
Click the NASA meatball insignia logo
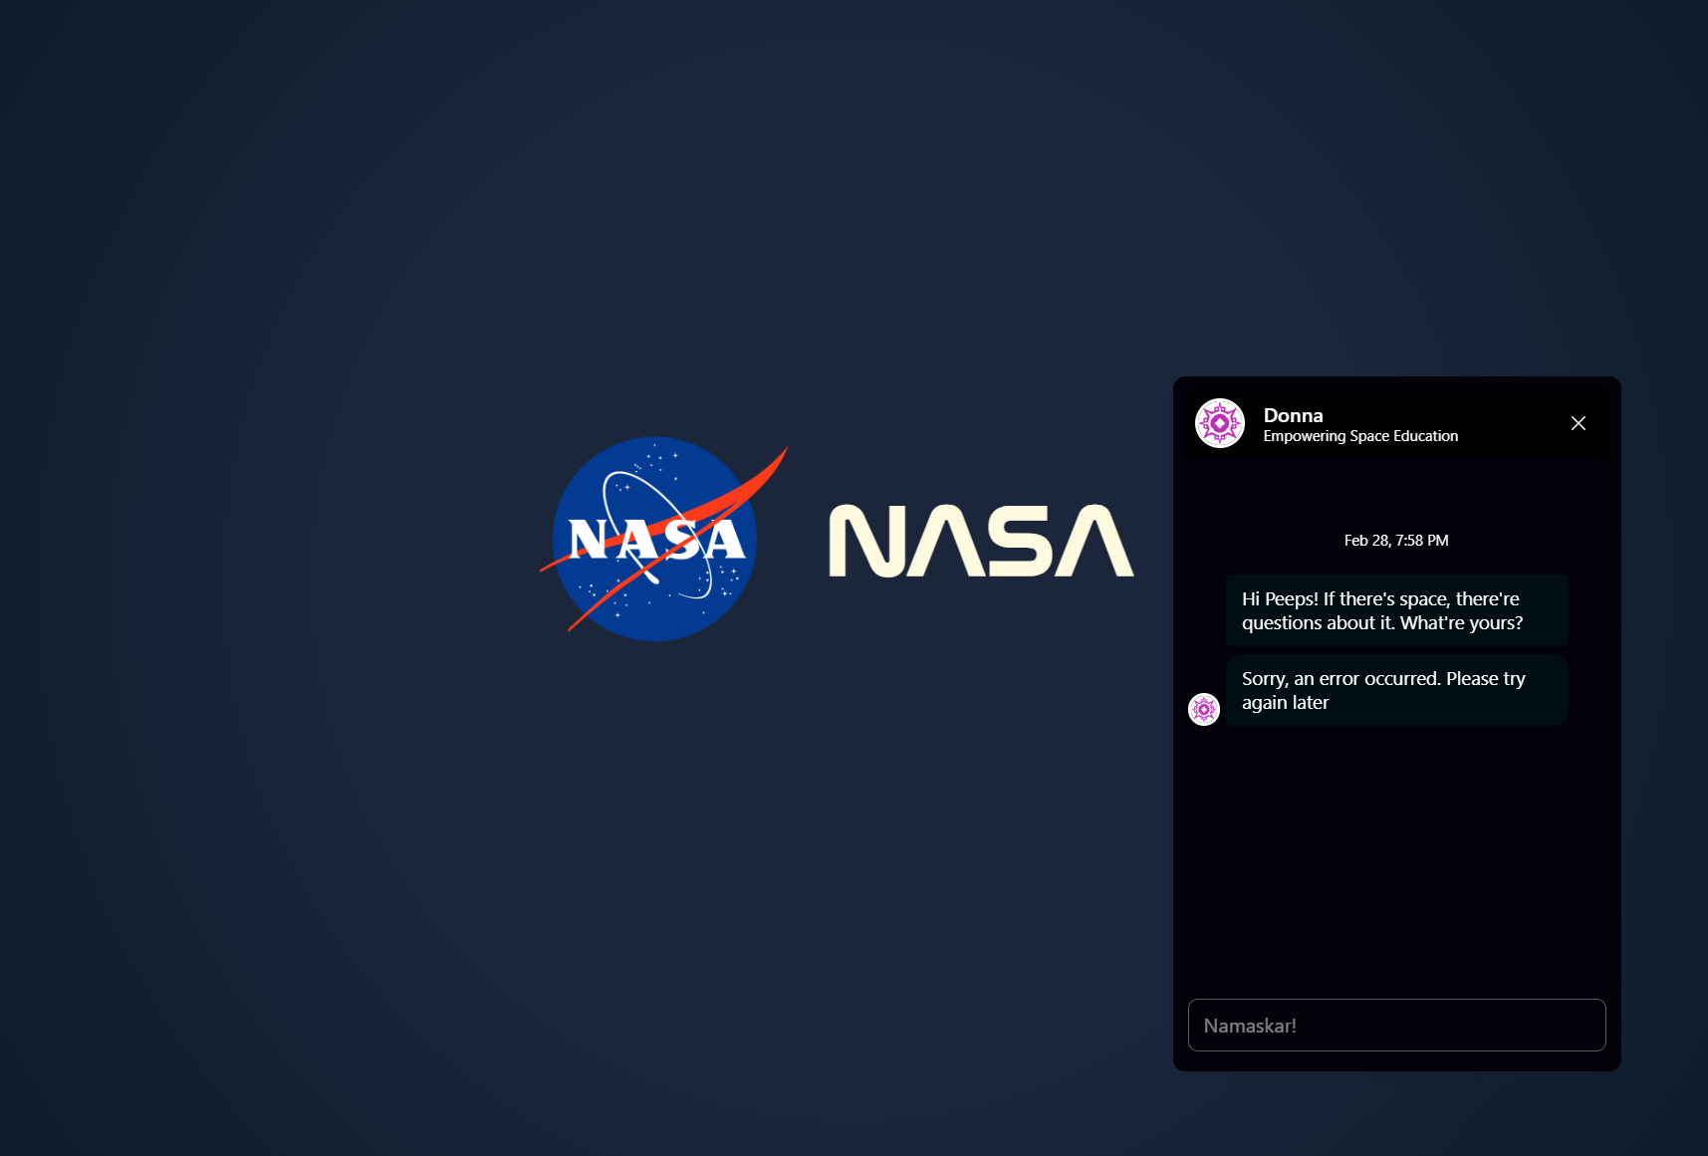point(663,539)
